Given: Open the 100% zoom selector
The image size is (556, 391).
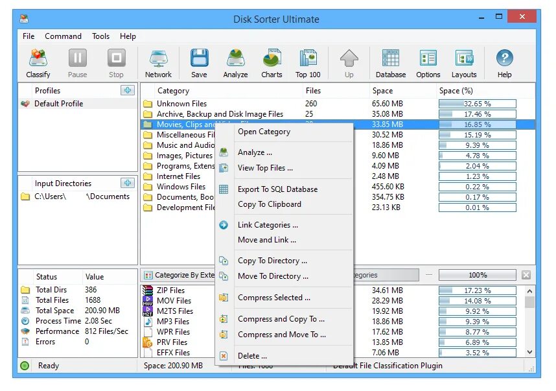Looking at the screenshot, I should coord(478,274).
